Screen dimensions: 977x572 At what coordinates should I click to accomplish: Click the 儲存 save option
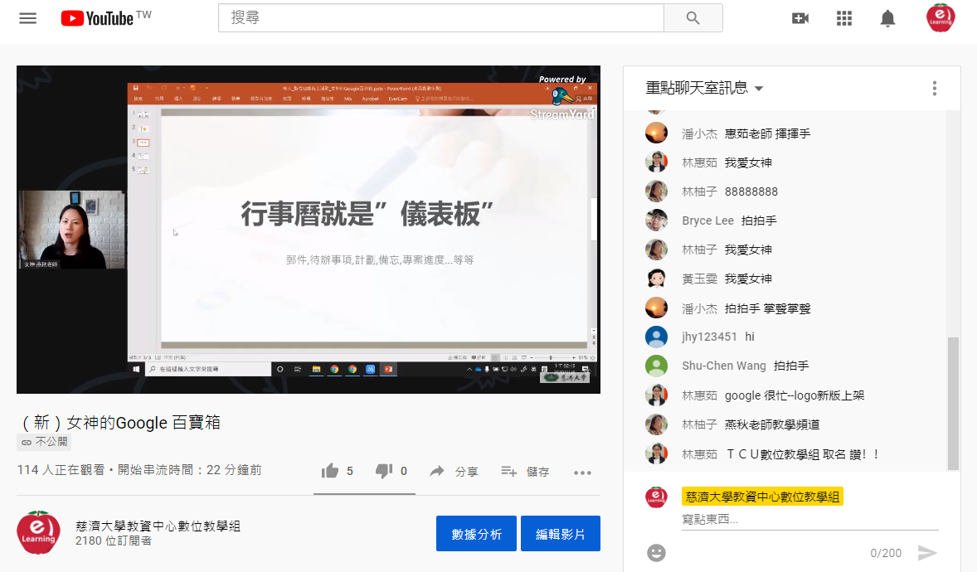click(x=526, y=472)
